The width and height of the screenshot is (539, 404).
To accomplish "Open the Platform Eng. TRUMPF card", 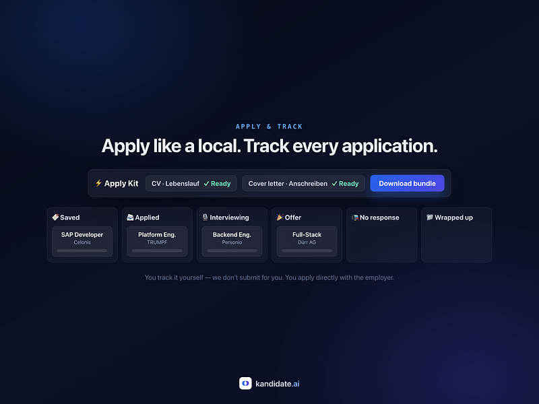I will click(x=157, y=242).
